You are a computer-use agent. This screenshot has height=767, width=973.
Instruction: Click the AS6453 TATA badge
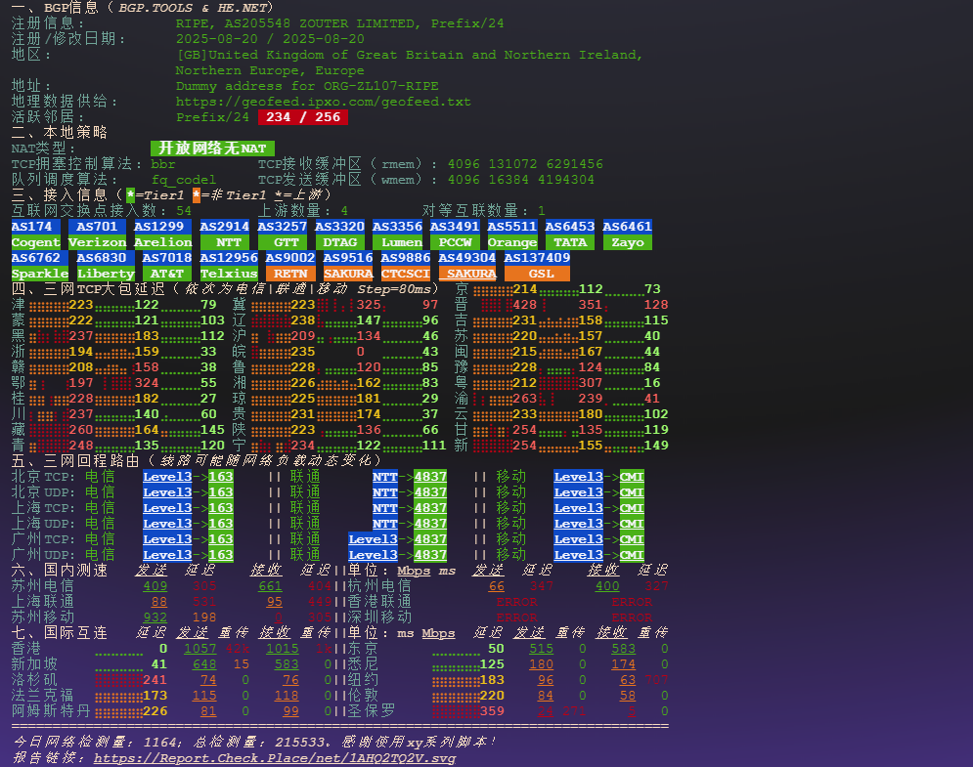pyautogui.click(x=570, y=234)
